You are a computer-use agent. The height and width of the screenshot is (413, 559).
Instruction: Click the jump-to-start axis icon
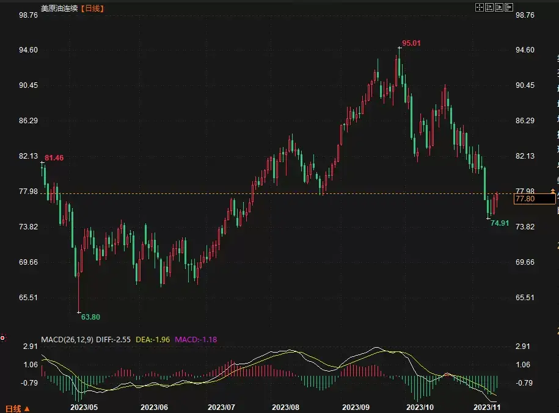(x=489, y=7)
